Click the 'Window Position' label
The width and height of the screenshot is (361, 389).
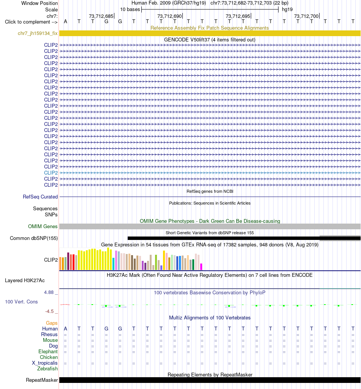pos(40,3)
